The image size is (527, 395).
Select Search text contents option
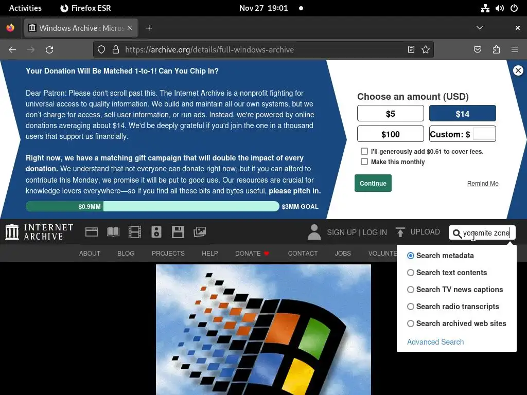410,273
